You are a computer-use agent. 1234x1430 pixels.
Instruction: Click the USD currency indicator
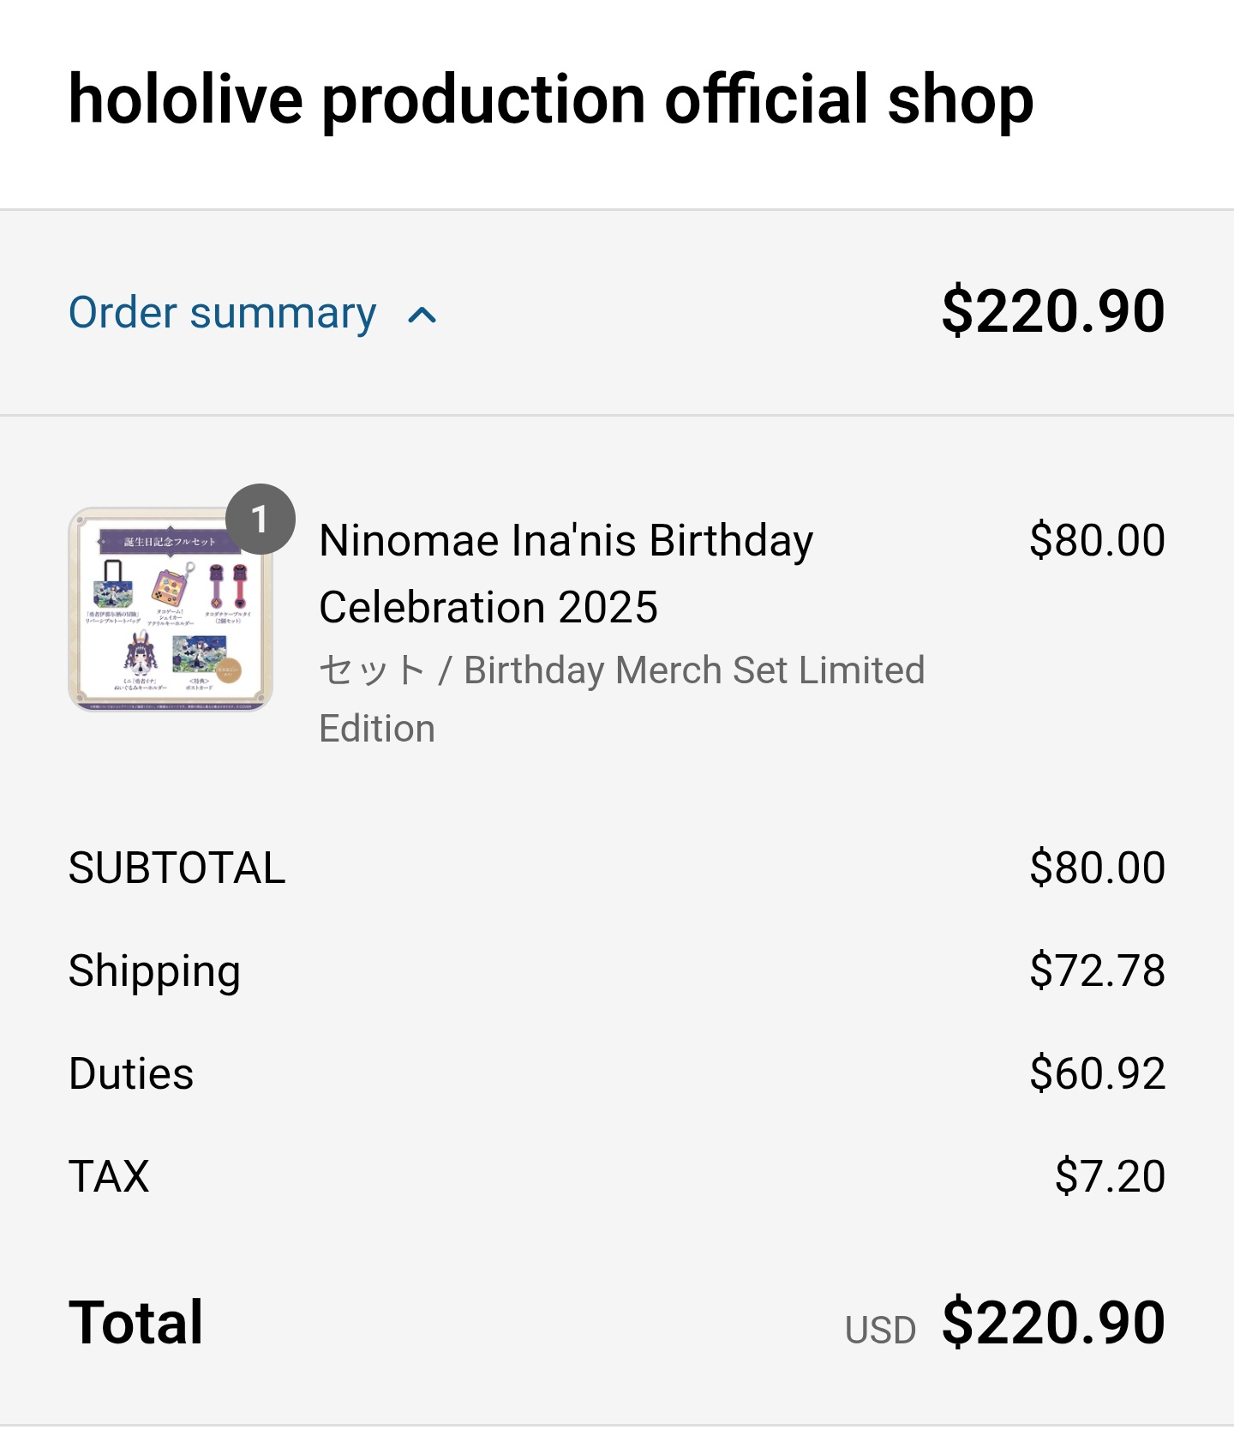[879, 1331]
